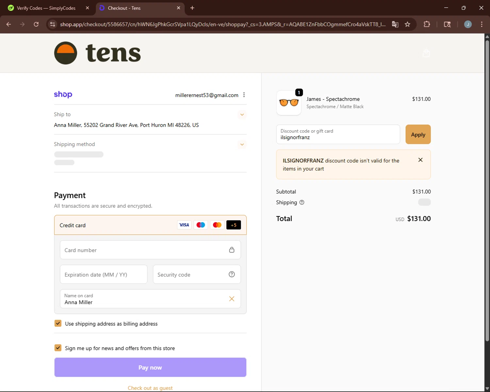This screenshot has width=490, height=392.
Task: Click the tens wordmark text
Action: [x=113, y=53]
